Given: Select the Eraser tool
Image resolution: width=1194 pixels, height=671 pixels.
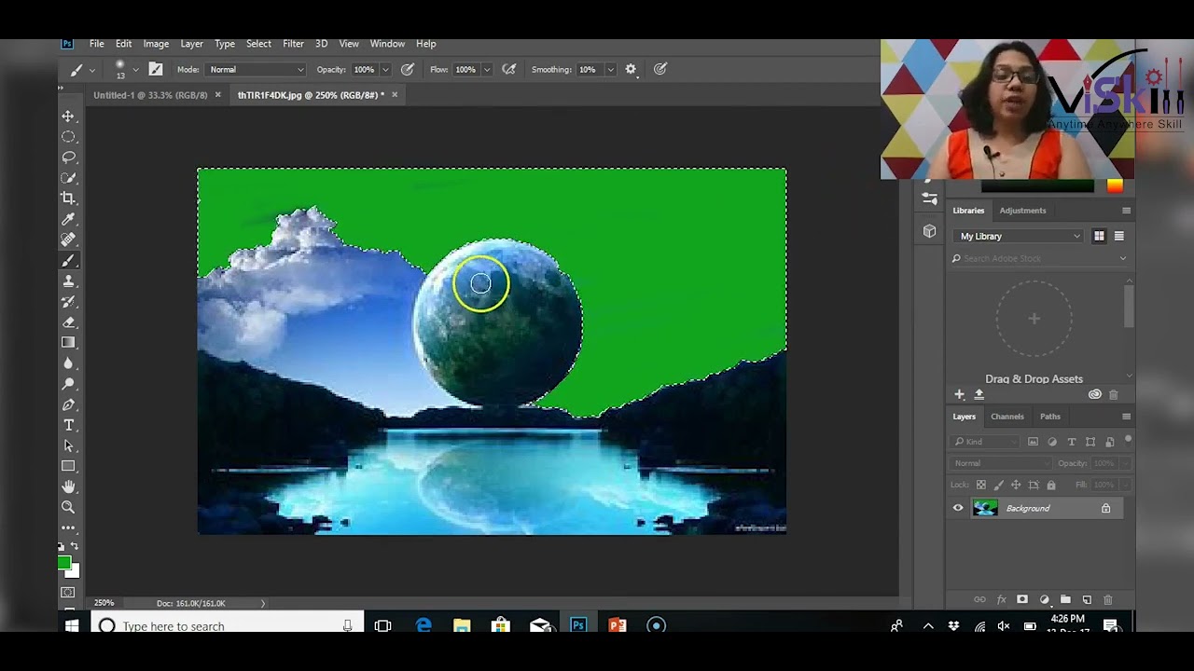Looking at the screenshot, I should pyautogui.click(x=68, y=322).
